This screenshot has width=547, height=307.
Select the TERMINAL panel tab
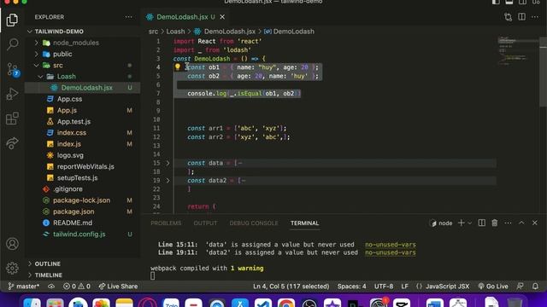click(x=304, y=223)
